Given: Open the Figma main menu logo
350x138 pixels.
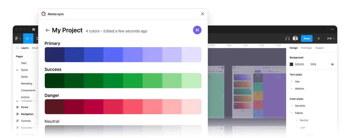Looking at the screenshot, I should (x=17, y=38).
